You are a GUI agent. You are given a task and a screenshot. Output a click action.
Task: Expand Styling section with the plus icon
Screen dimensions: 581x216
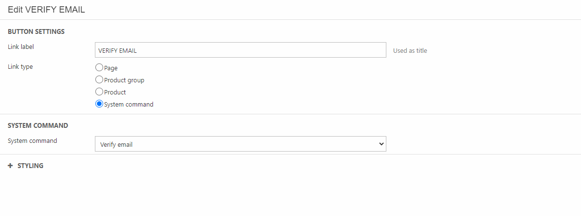pyautogui.click(x=11, y=166)
